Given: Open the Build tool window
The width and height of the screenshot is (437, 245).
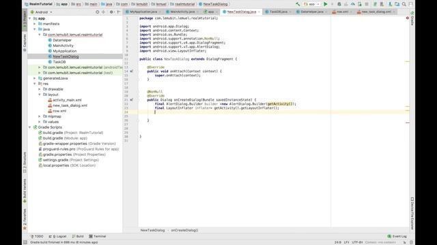Looking at the screenshot, I should (78, 236).
